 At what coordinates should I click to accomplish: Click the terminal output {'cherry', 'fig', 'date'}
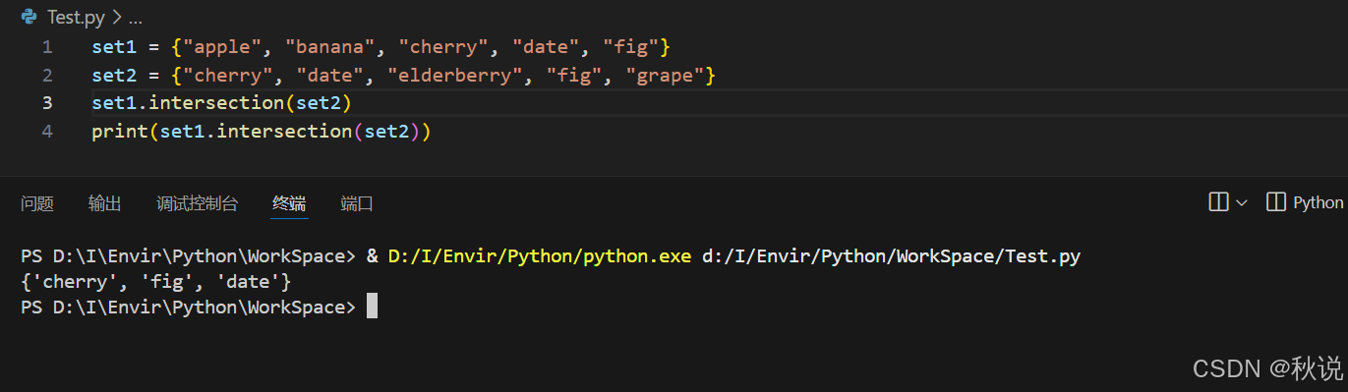coord(155,282)
